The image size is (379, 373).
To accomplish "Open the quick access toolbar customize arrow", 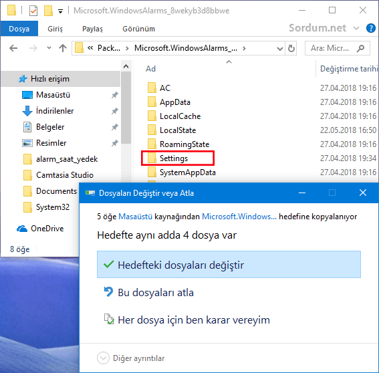I will tap(60, 11).
